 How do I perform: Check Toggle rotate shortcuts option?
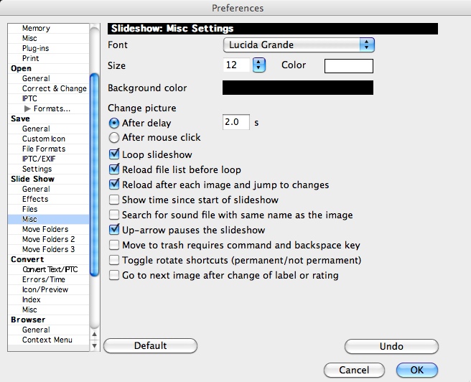pyautogui.click(x=114, y=260)
